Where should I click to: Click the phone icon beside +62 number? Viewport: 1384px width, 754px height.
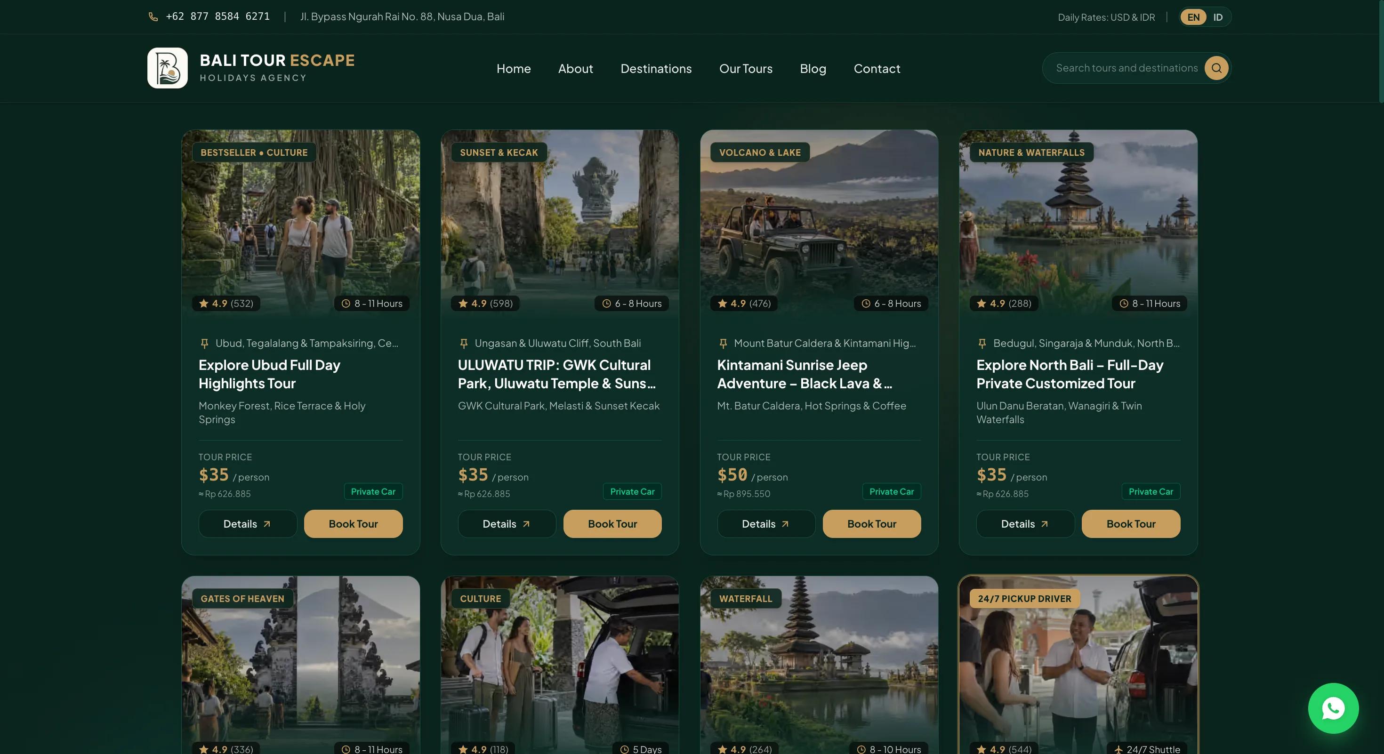[x=153, y=16]
